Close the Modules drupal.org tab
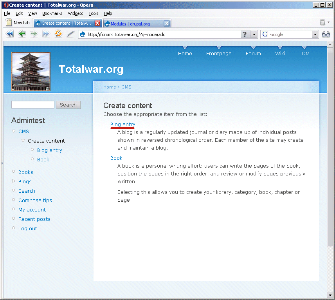335x300 pixels. click(167, 23)
